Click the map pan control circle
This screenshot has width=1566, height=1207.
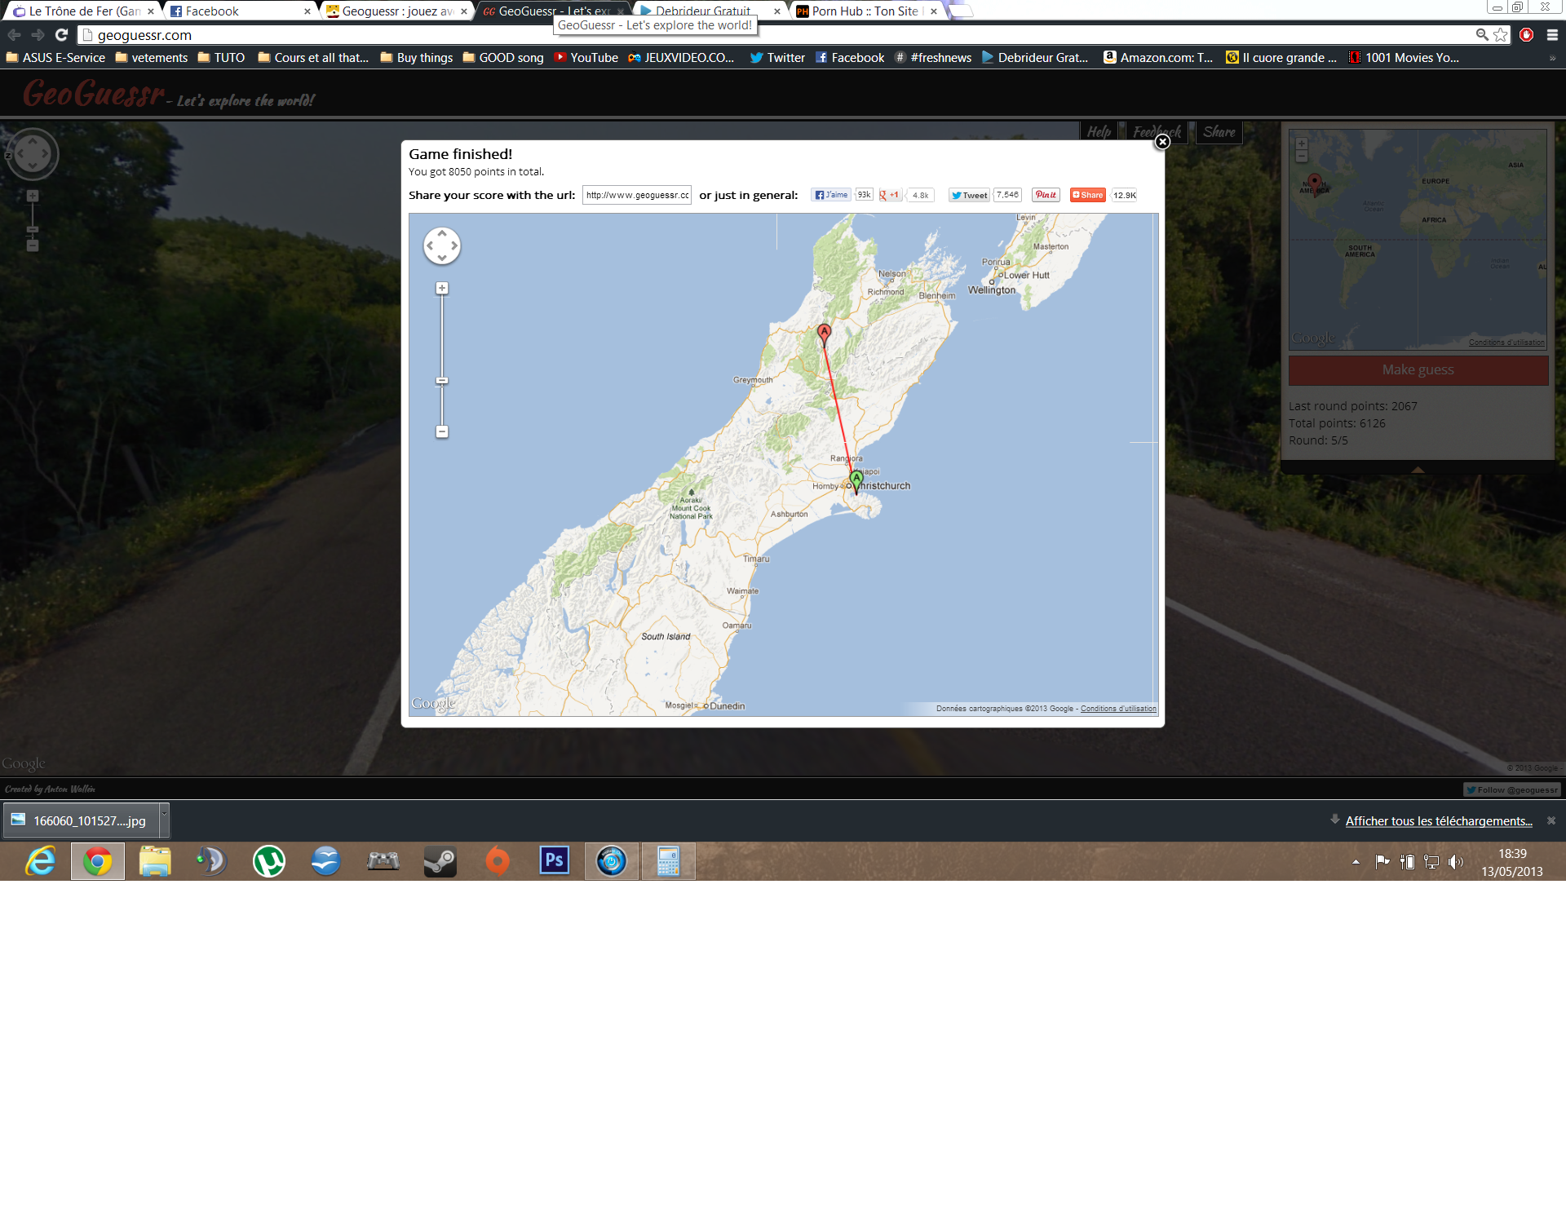pyautogui.click(x=442, y=245)
